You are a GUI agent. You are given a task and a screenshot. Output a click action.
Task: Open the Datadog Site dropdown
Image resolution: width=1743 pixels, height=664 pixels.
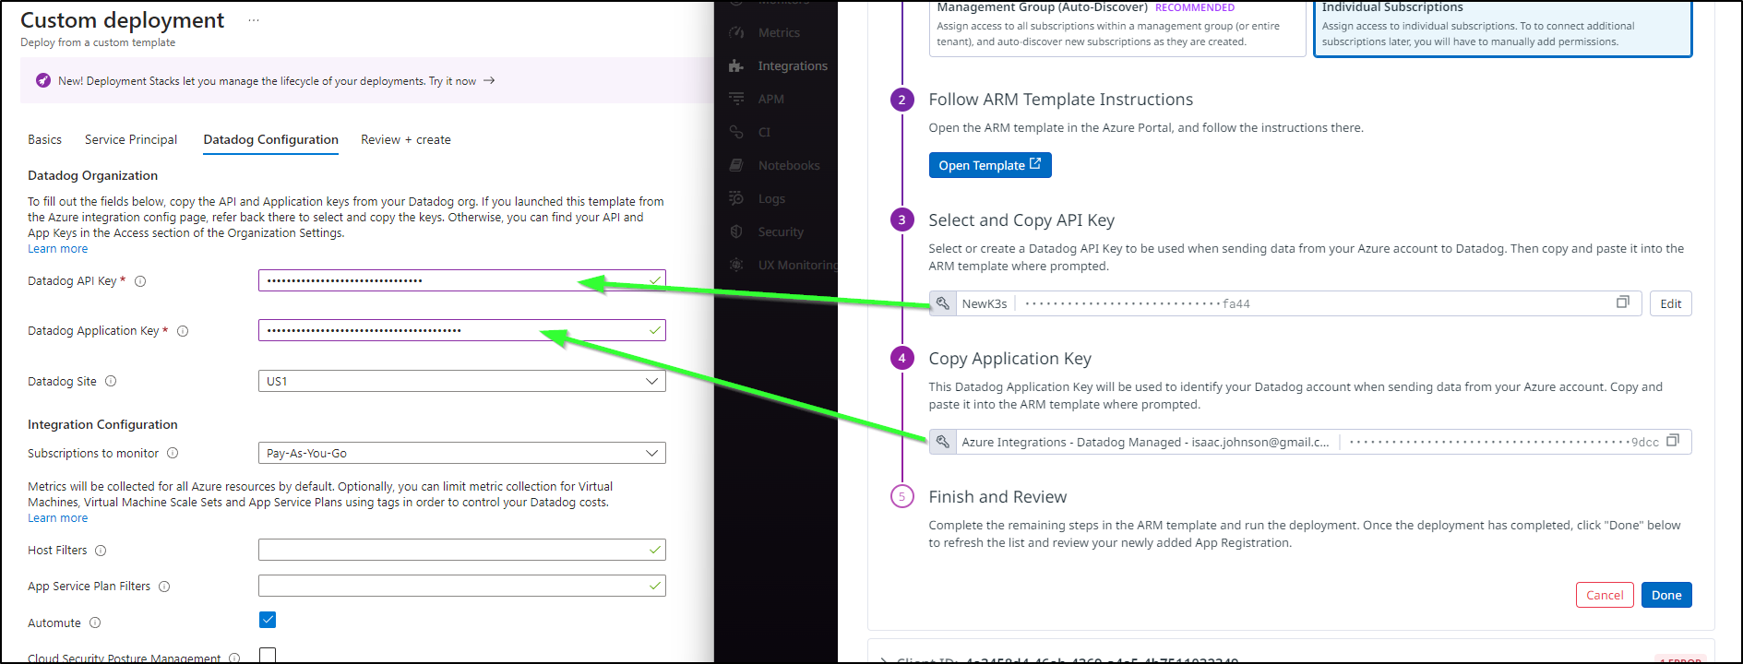click(x=462, y=381)
